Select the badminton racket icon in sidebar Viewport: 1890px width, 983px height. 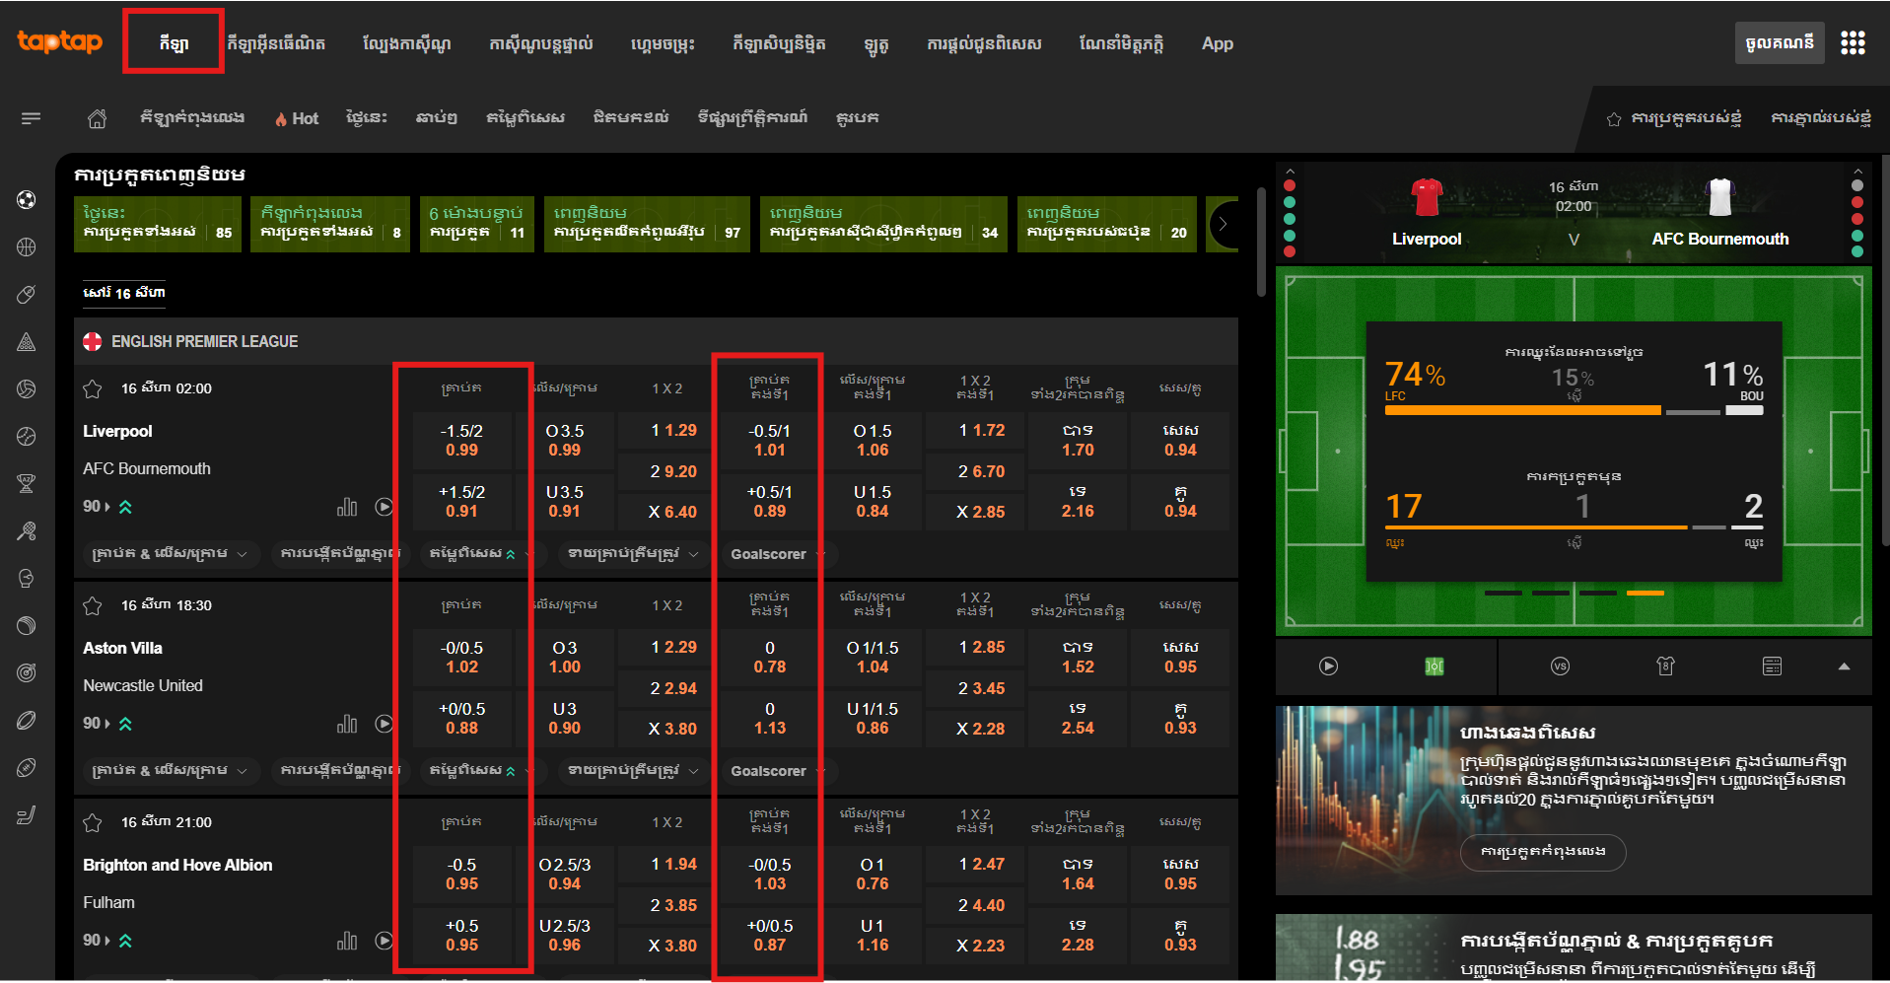[x=27, y=531]
